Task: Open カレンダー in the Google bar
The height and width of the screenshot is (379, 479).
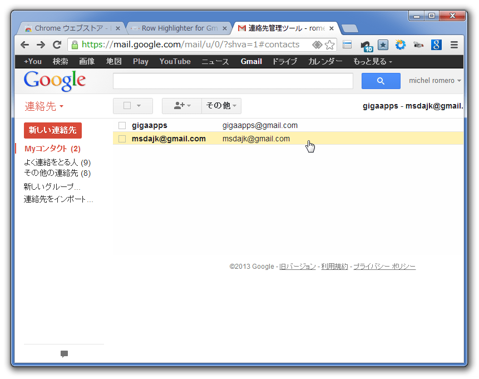Action: point(325,61)
